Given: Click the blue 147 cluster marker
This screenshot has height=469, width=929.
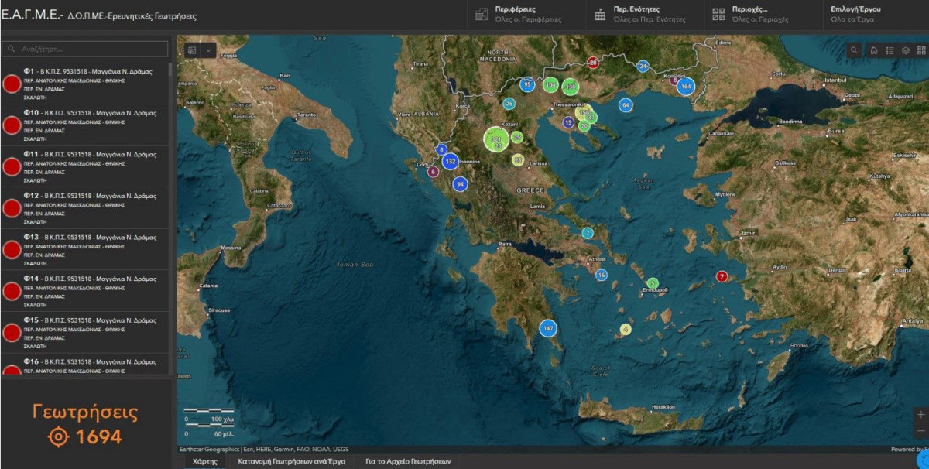Looking at the screenshot, I should (x=548, y=329).
